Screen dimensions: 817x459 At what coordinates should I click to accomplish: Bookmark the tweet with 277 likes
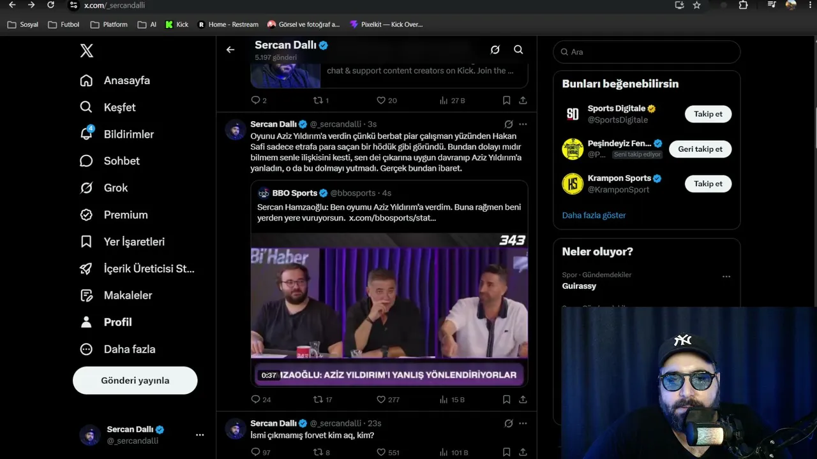[x=506, y=400]
